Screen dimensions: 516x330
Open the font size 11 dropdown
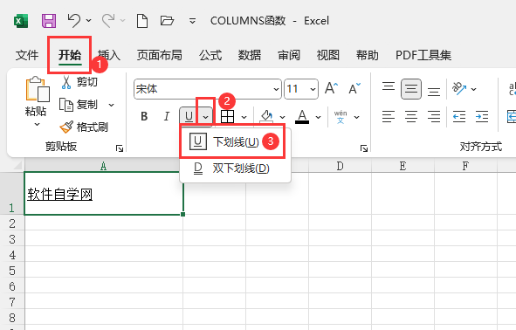point(313,89)
